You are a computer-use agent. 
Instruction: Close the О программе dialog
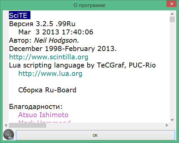[x=171, y=4]
